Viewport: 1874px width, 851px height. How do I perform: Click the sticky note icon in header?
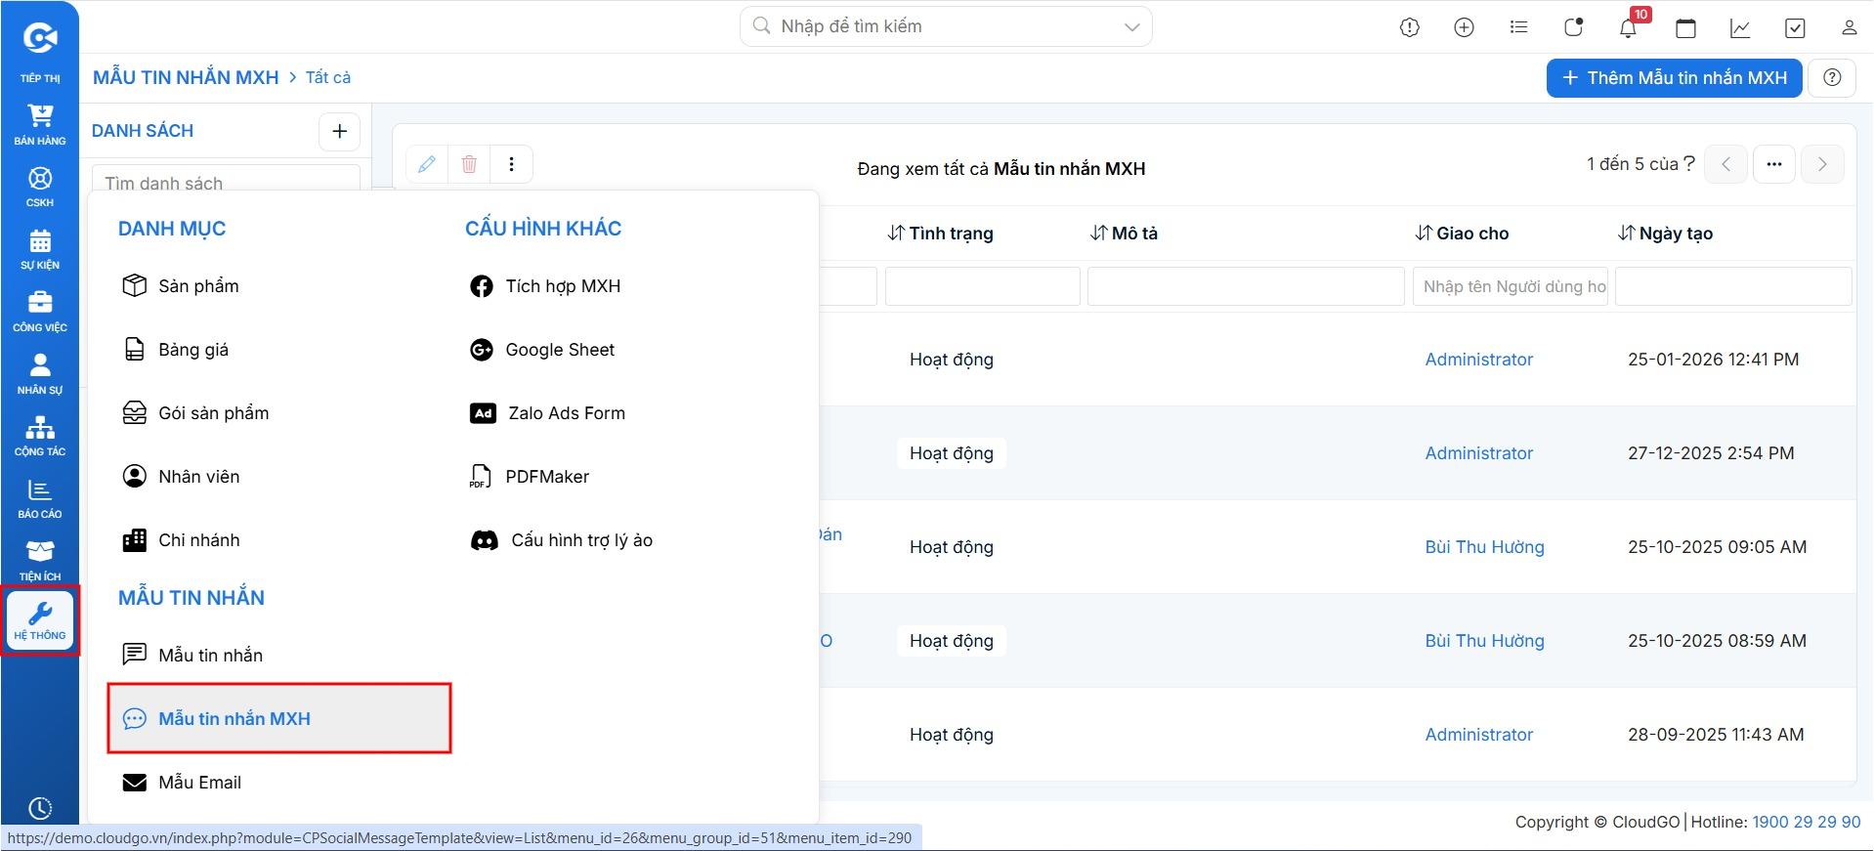pos(1573,27)
